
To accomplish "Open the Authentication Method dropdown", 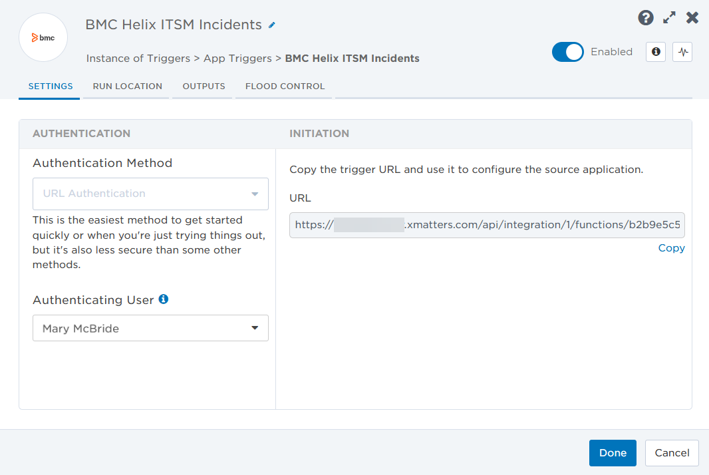I will click(150, 194).
